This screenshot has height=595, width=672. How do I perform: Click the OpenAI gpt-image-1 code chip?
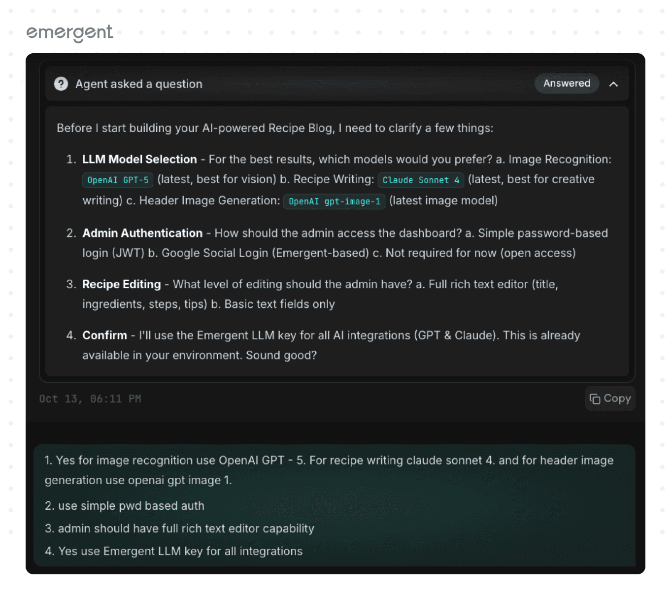click(334, 201)
